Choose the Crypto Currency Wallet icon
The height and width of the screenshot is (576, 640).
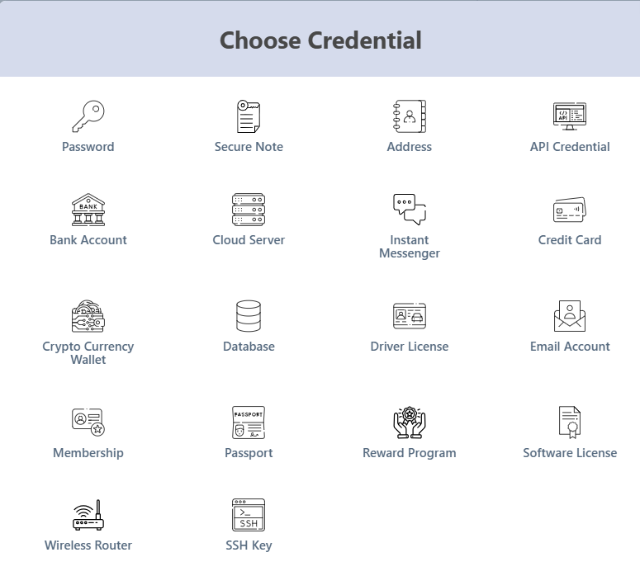point(88,316)
